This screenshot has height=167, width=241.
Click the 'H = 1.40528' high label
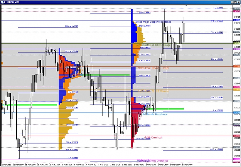click(218, 8)
